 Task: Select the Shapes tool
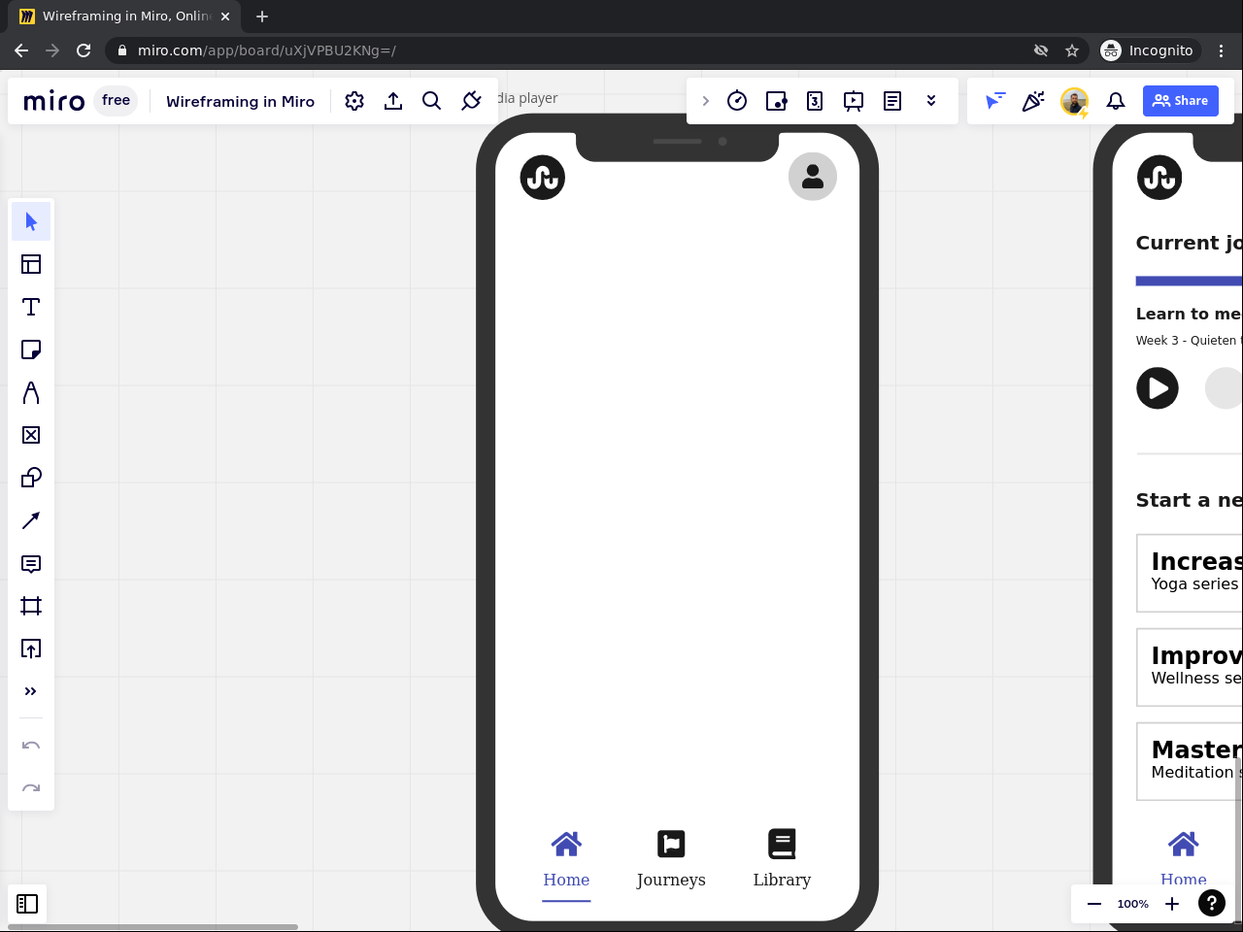point(31,478)
